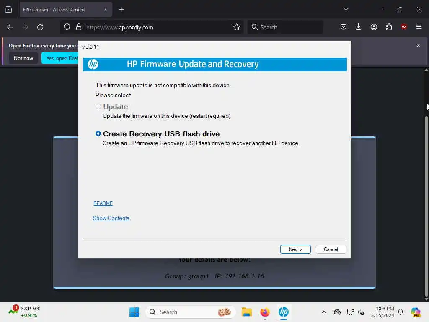Select Create Recovery USB flash drive option
The image size is (429, 322).
98,134
